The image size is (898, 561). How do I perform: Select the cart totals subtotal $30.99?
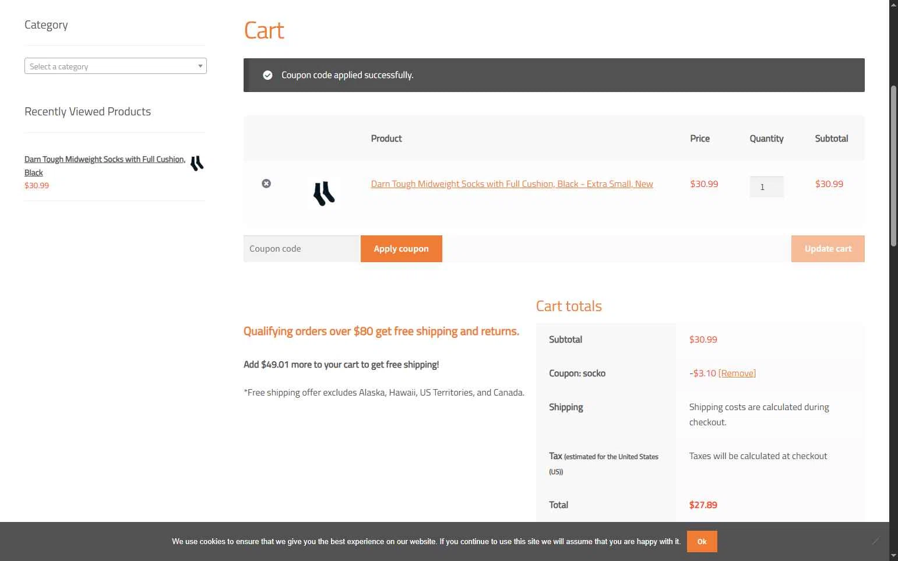(703, 340)
